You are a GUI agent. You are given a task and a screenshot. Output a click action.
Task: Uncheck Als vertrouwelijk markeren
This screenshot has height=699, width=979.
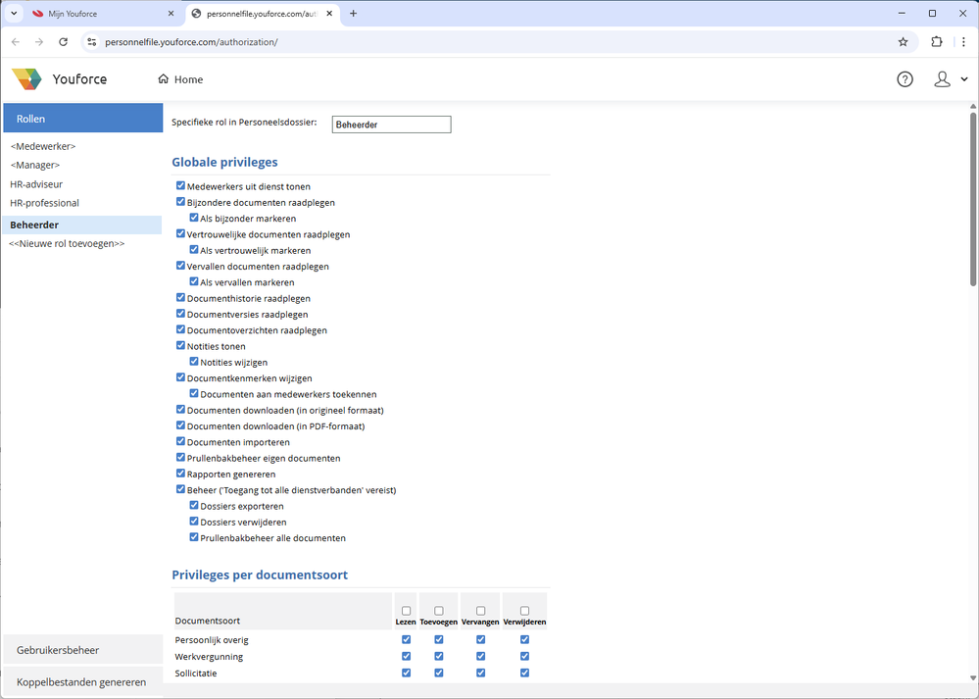pyautogui.click(x=194, y=249)
